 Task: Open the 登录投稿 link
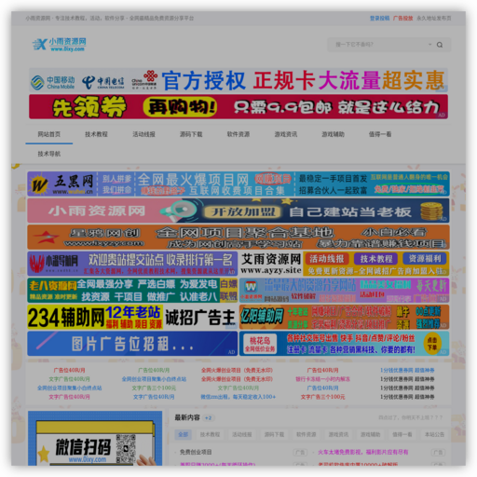pyautogui.click(x=379, y=19)
